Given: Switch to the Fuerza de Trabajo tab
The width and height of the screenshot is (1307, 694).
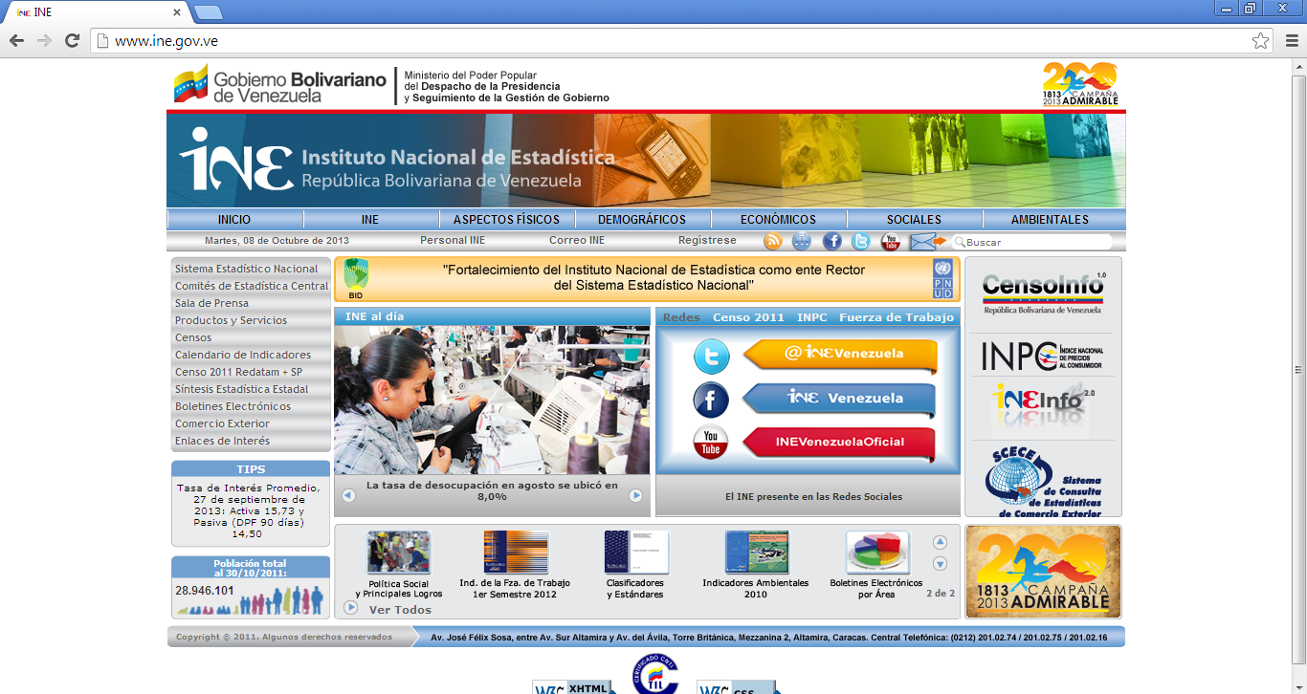Looking at the screenshot, I should tap(897, 317).
